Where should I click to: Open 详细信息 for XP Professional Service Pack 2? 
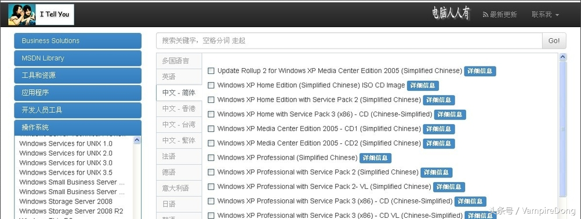pyautogui.click(x=437, y=172)
